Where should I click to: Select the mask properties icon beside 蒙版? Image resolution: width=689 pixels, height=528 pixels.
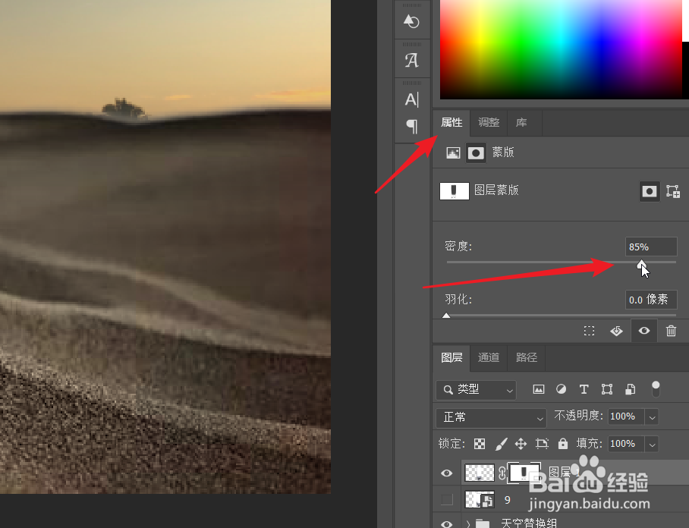point(476,153)
